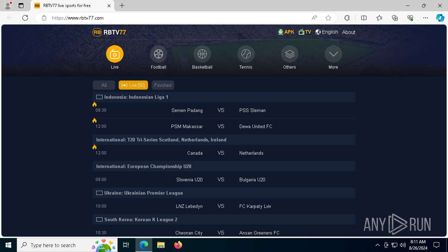This screenshot has height=252, width=448.
Task: Click the flame icon on Canada row
Action: click(94, 147)
